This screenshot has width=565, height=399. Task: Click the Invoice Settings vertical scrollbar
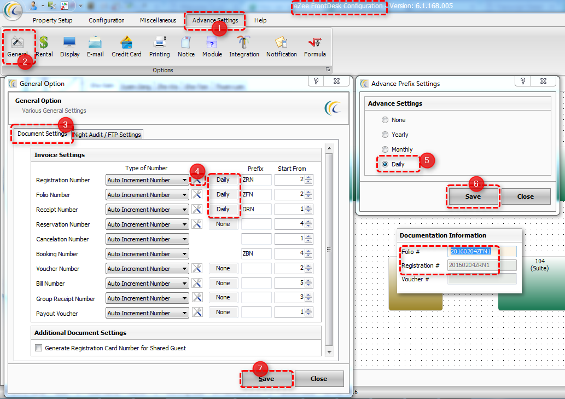[x=329, y=250]
